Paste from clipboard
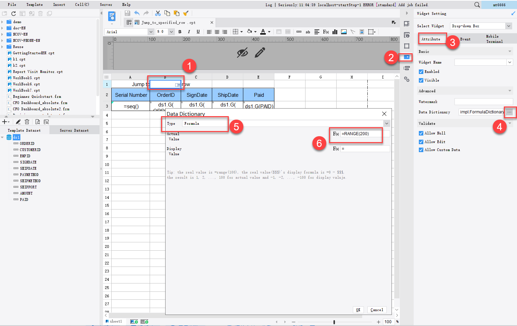 pos(177,13)
